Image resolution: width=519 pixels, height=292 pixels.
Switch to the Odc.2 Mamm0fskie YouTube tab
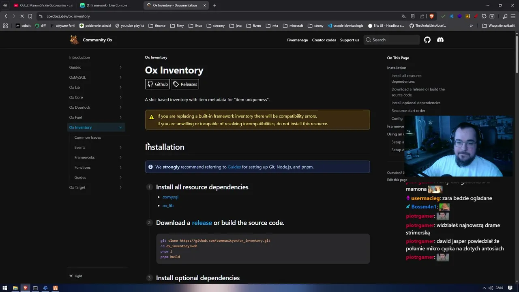43,5
